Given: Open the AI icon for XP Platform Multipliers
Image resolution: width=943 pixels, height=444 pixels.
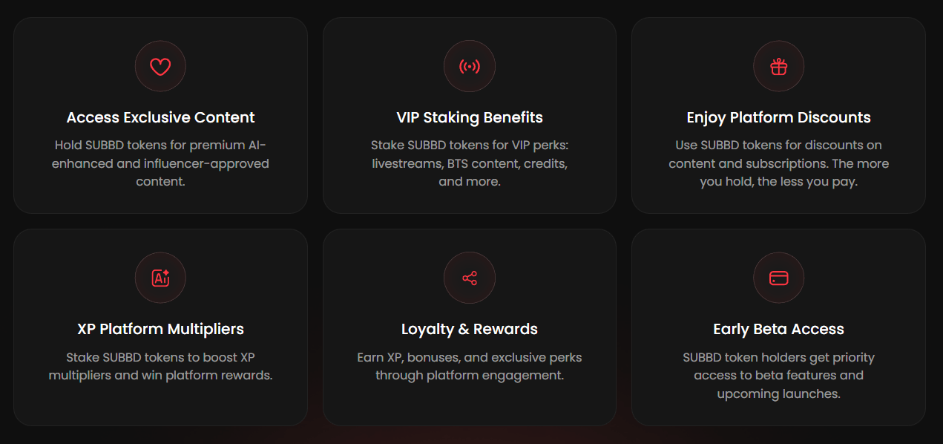Looking at the screenshot, I should [160, 278].
